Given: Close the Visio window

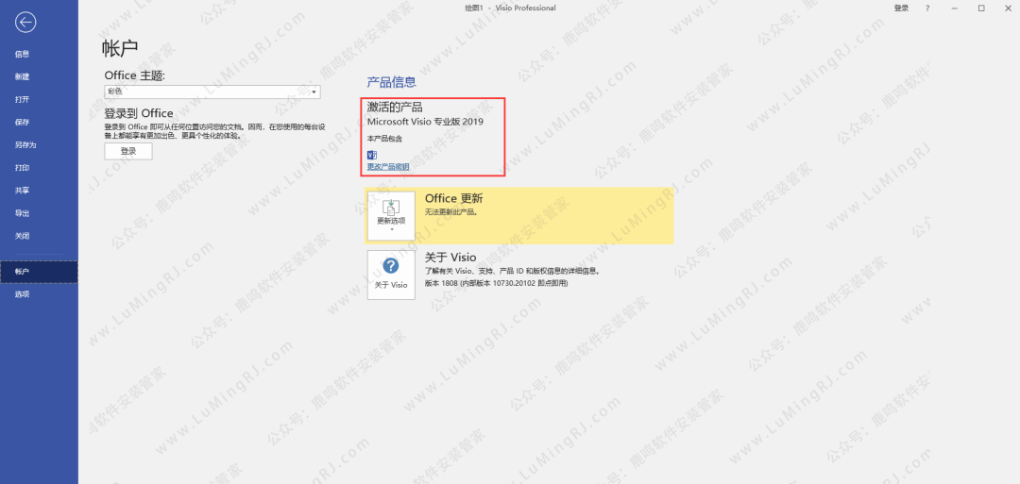Looking at the screenshot, I should point(1008,8).
